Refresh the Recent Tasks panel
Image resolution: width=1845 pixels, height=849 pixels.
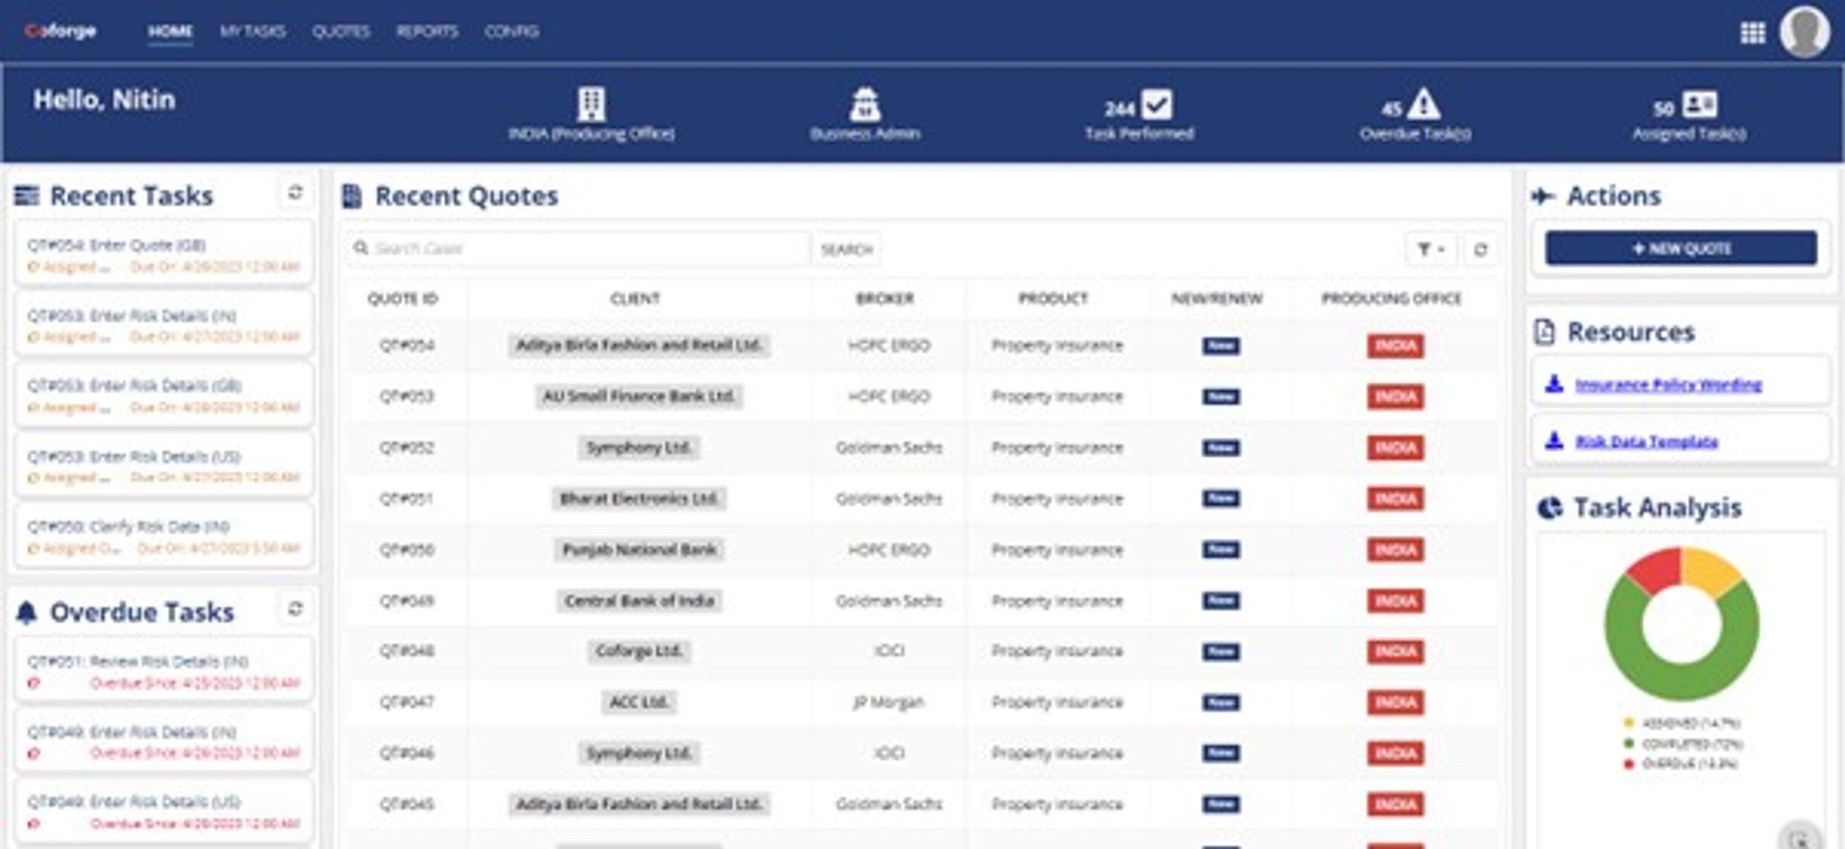tap(295, 193)
